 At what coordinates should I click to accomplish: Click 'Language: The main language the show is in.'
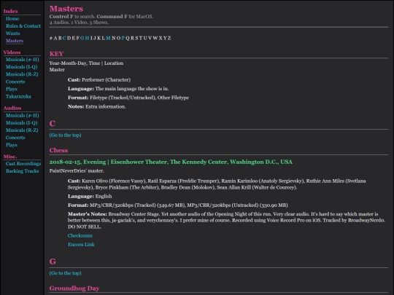tap(118, 89)
